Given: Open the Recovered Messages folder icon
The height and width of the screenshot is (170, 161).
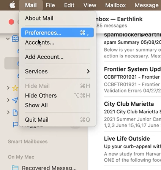Looking at the screenshot, I should (15, 167).
